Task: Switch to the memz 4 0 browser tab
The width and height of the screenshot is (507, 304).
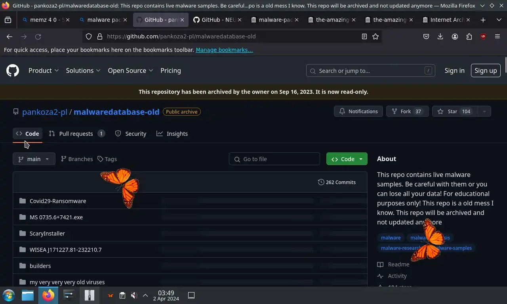Action: coord(46,20)
